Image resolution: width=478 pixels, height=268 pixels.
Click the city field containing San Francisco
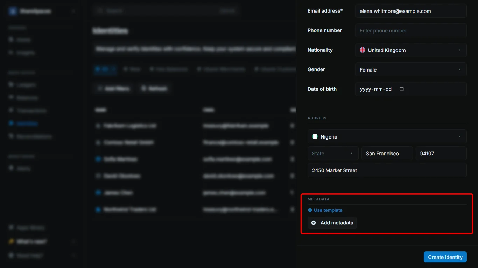(387, 153)
